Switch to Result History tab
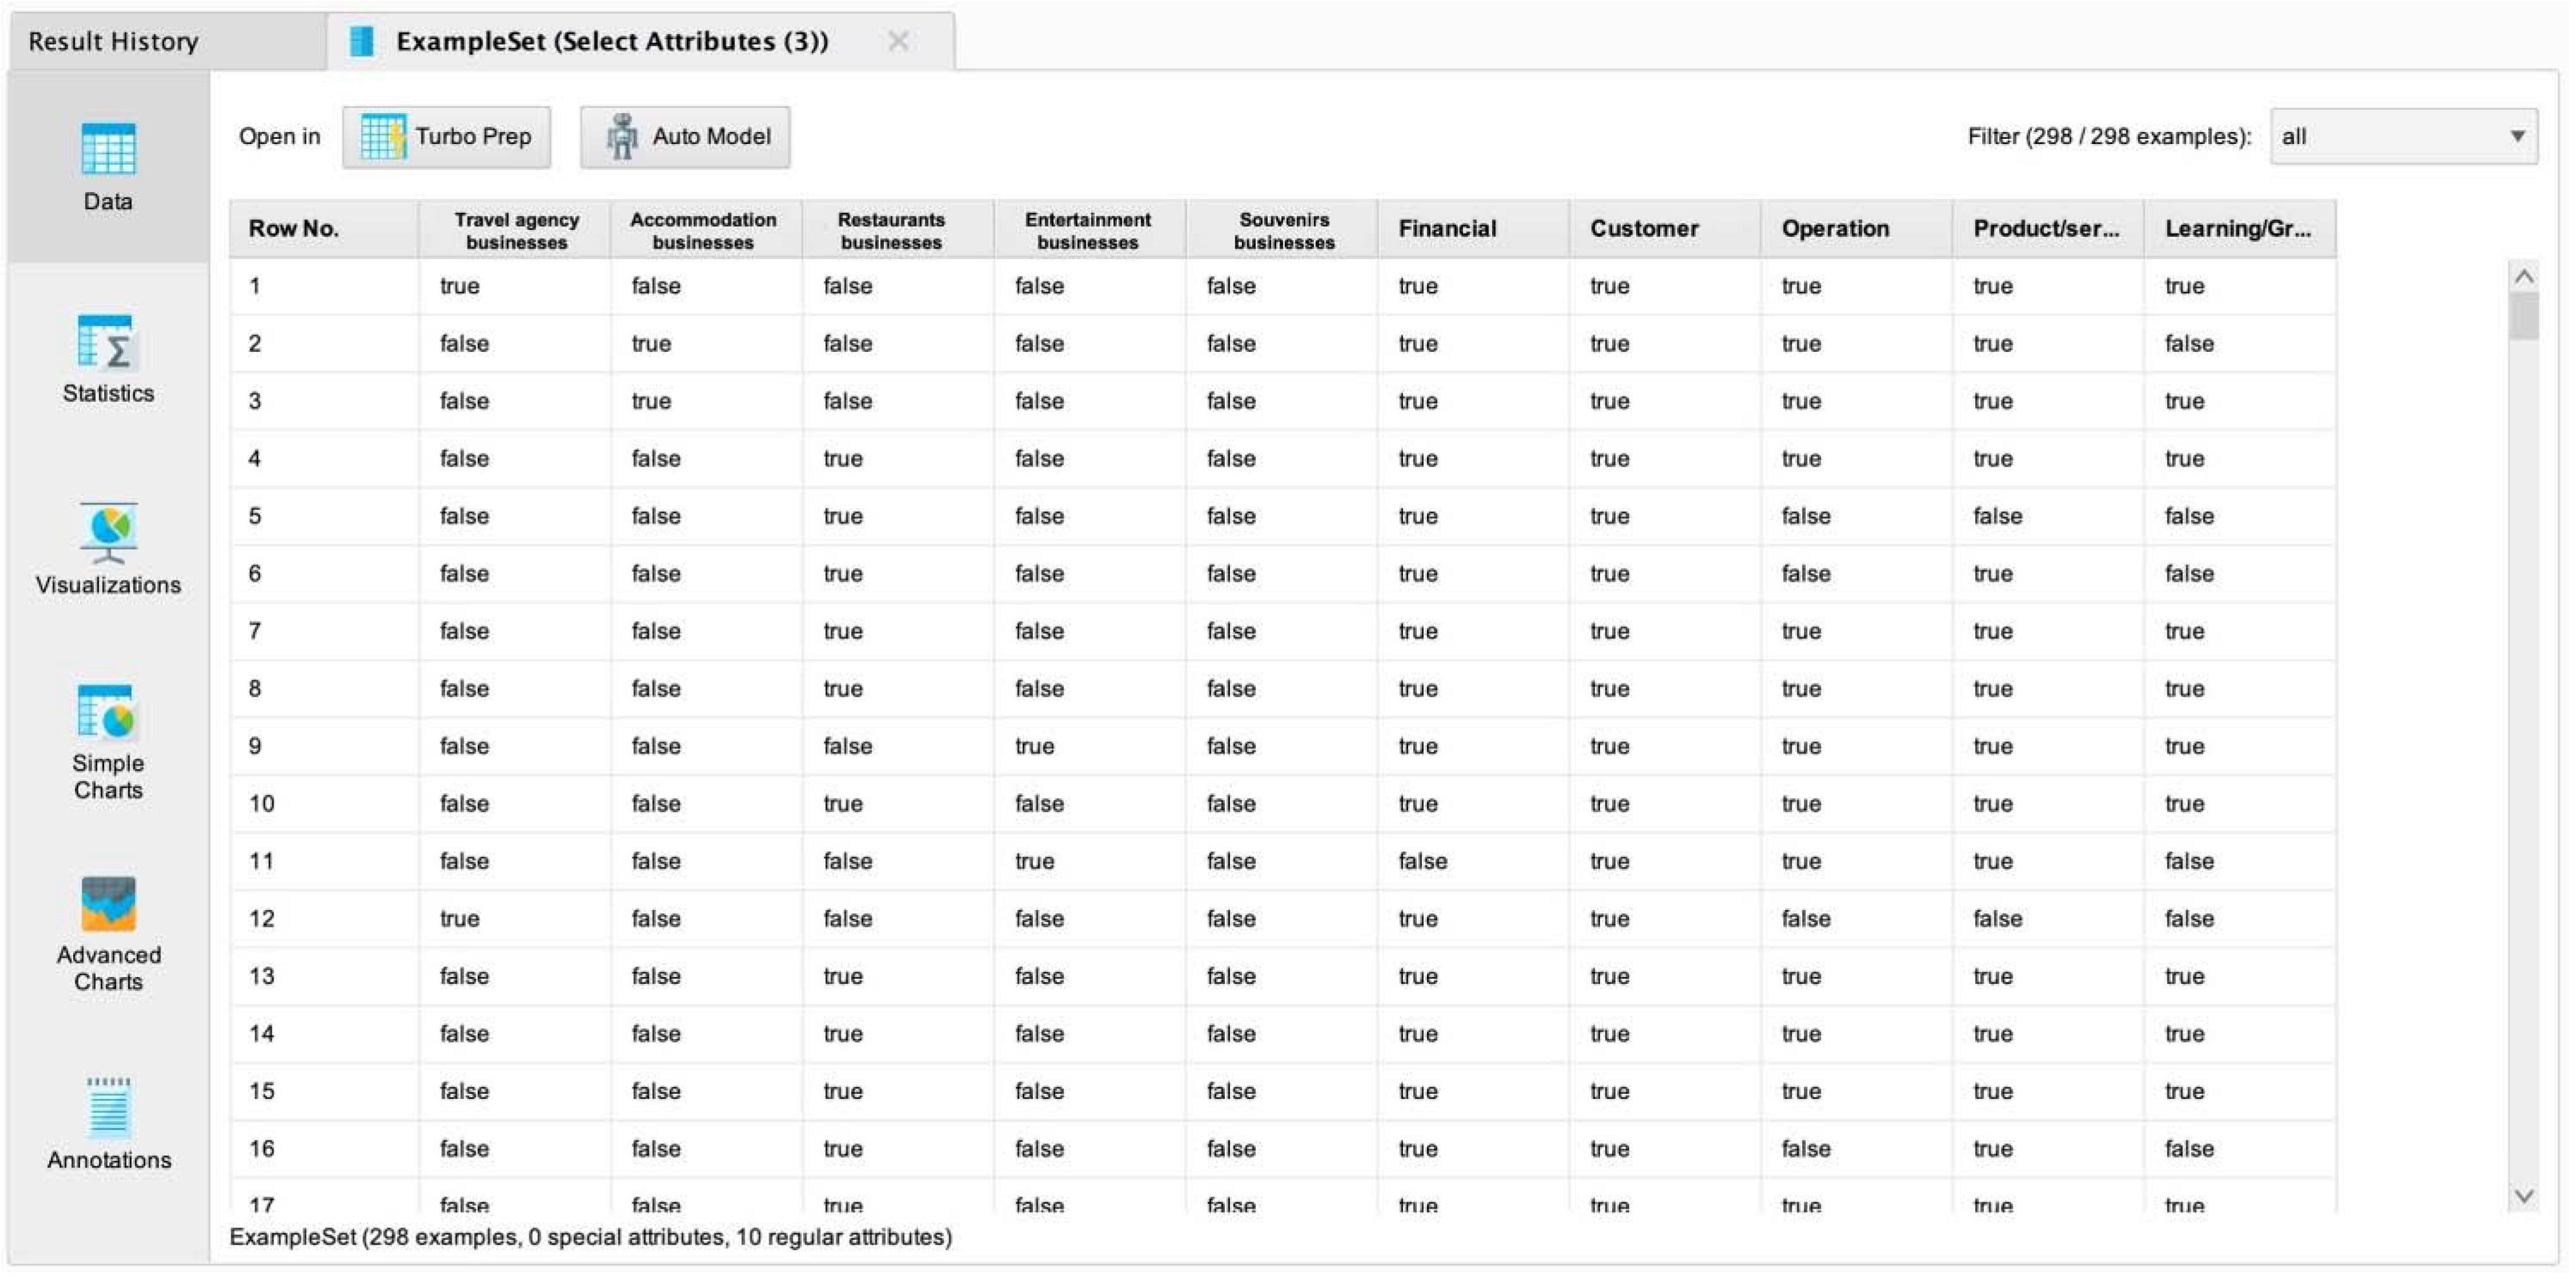This screenshot has width=2576, height=1282. (x=113, y=42)
